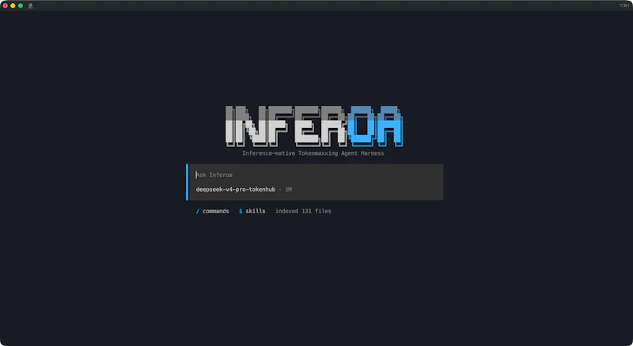
Task: Minimize the window with yellow button
Action: point(13,6)
